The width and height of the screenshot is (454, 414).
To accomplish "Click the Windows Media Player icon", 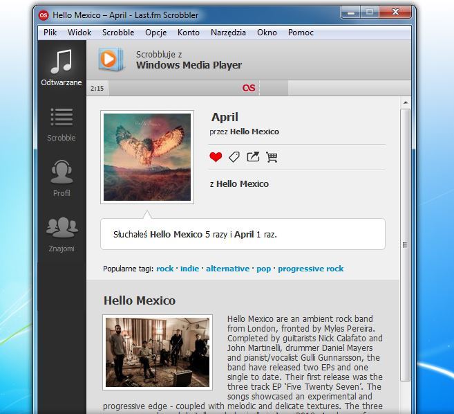I will pos(111,60).
